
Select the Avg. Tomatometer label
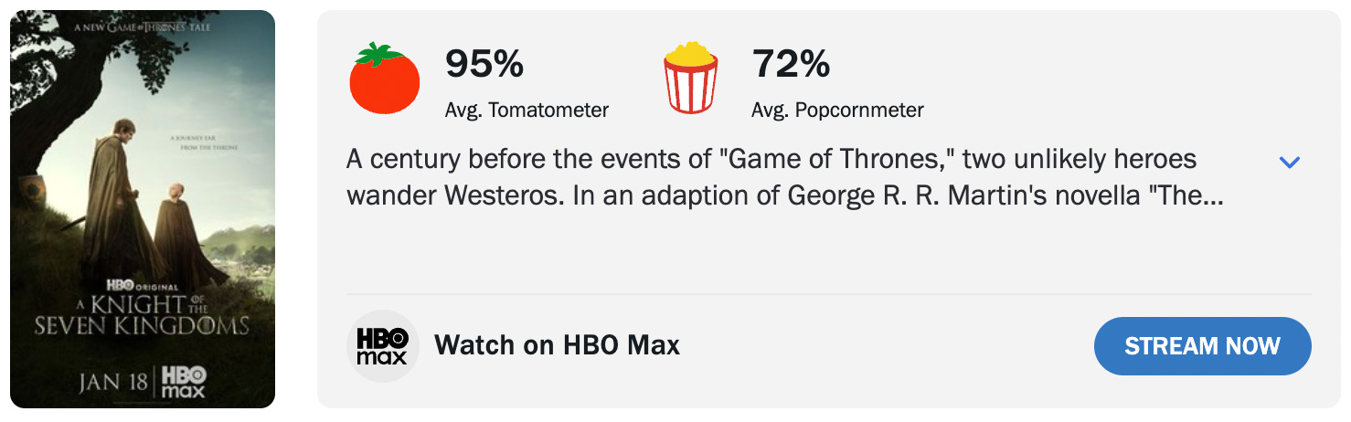527,111
